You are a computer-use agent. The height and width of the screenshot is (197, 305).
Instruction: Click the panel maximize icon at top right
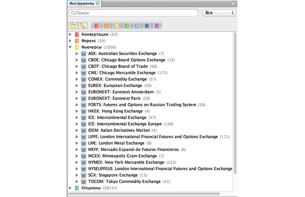pyautogui.click(x=233, y=3)
